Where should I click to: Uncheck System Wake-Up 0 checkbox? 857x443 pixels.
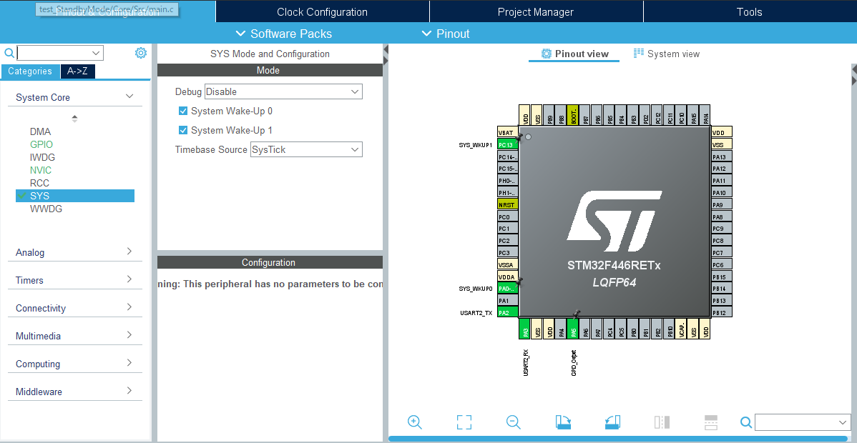pos(183,111)
